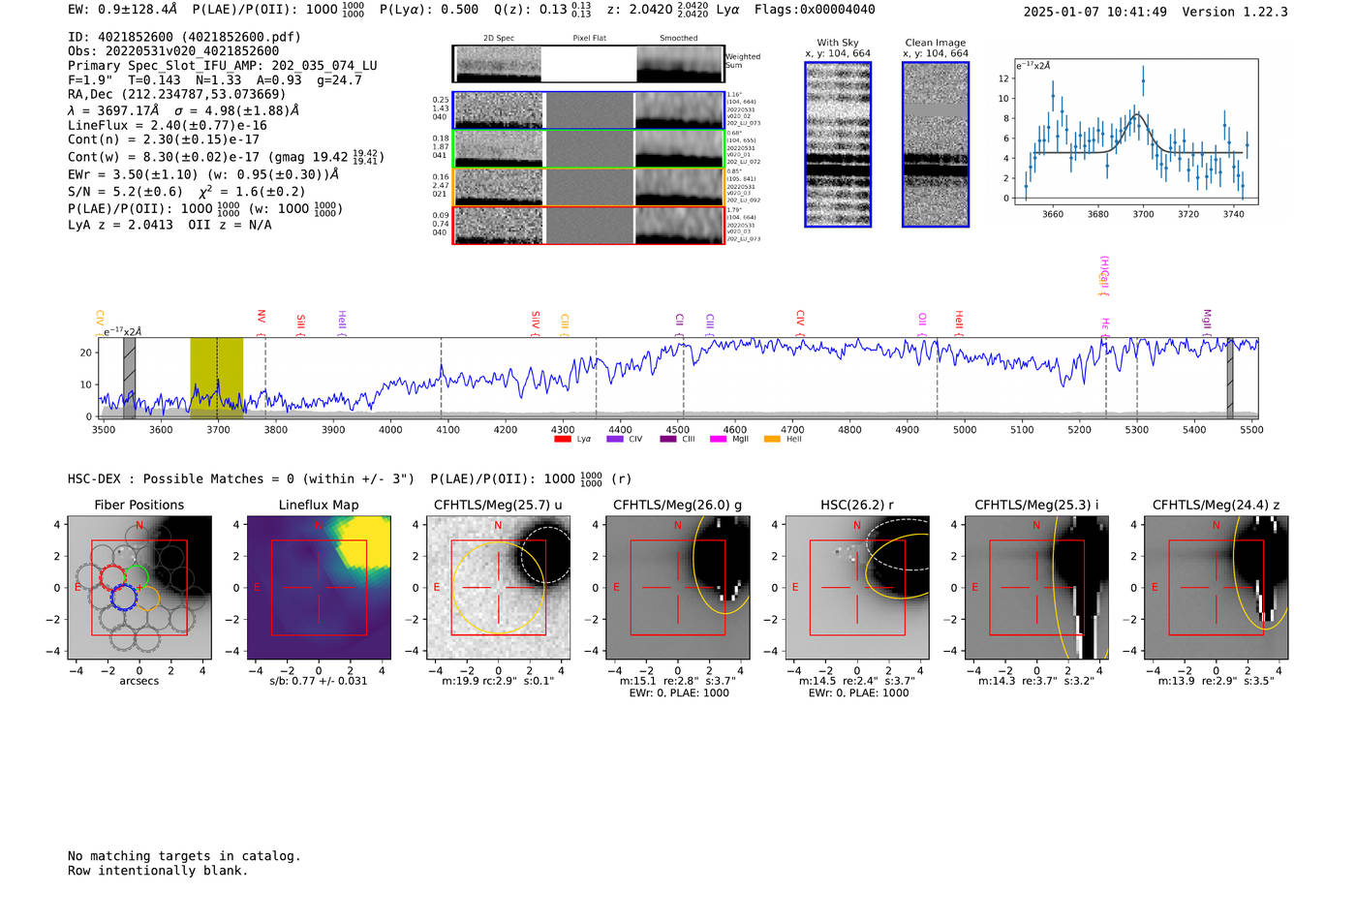The image size is (1356, 923).
Task: Open the CFHTLS/Meg(24.4) z image
Action: 1217,587
